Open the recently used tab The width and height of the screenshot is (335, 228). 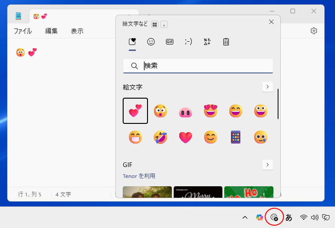click(132, 42)
